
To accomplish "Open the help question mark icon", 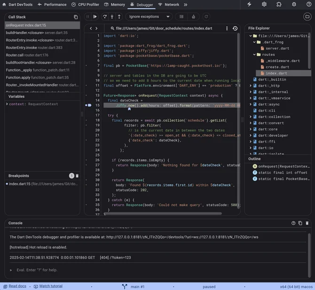I will coord(309,4).
